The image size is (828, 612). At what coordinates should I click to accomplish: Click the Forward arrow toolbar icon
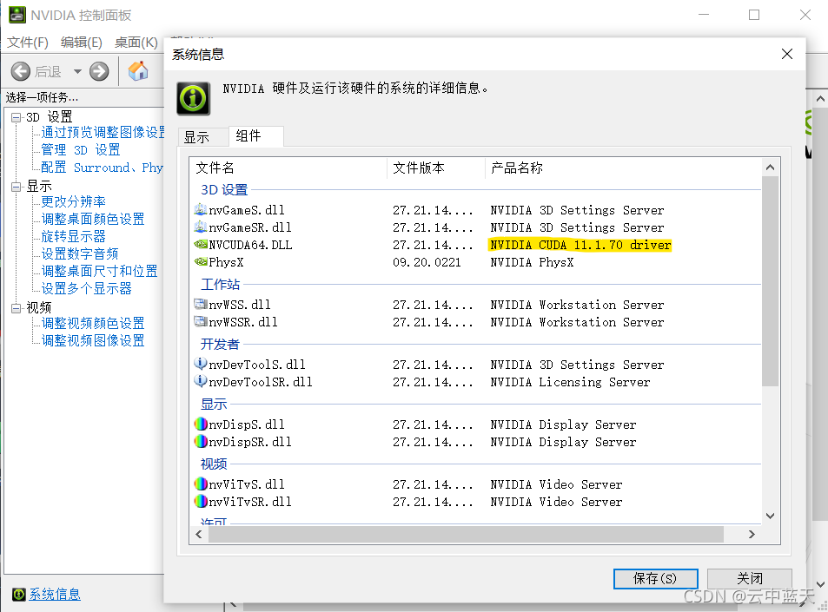point(99,71)
